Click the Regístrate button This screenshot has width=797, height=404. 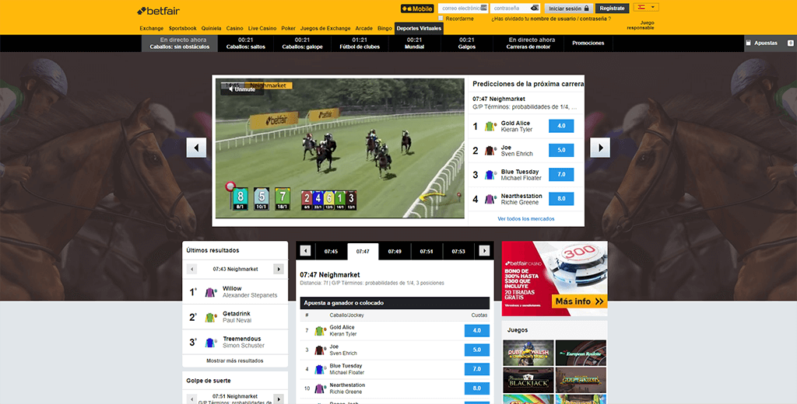tap(612, 9)
